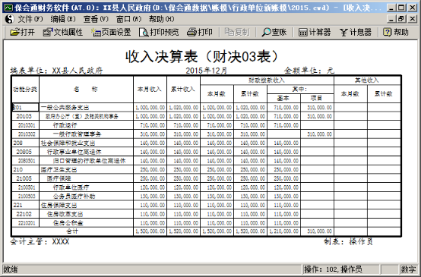Image resolution: width=421 pixels, height=277 pixels.
Task: Click the yin-yang document icon in menu bar
Action: (9, 19)
